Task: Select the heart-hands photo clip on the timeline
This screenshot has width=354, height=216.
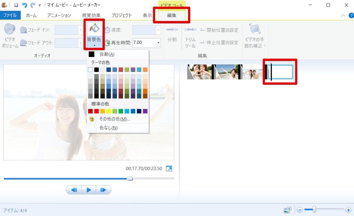Action: pyautogui.click(x=200, y=72)
